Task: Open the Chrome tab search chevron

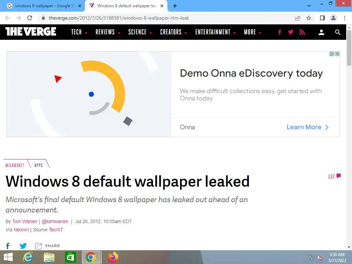Action: (x=309, y=6)
